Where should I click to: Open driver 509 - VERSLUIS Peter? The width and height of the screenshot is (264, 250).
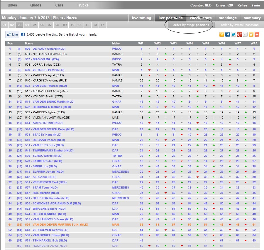tap(45, 70)
